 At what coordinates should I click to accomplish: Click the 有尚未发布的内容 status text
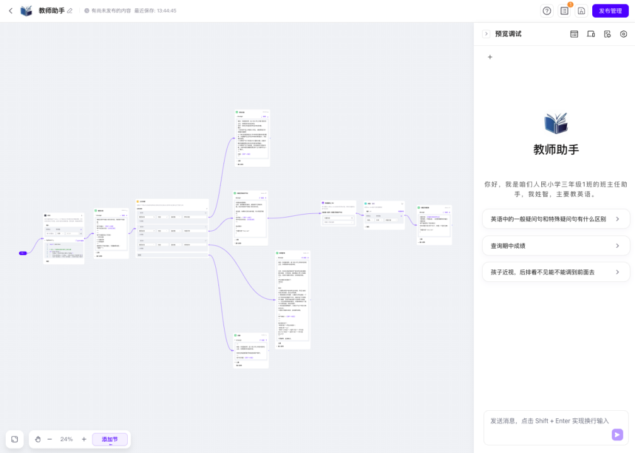point(111,11)
